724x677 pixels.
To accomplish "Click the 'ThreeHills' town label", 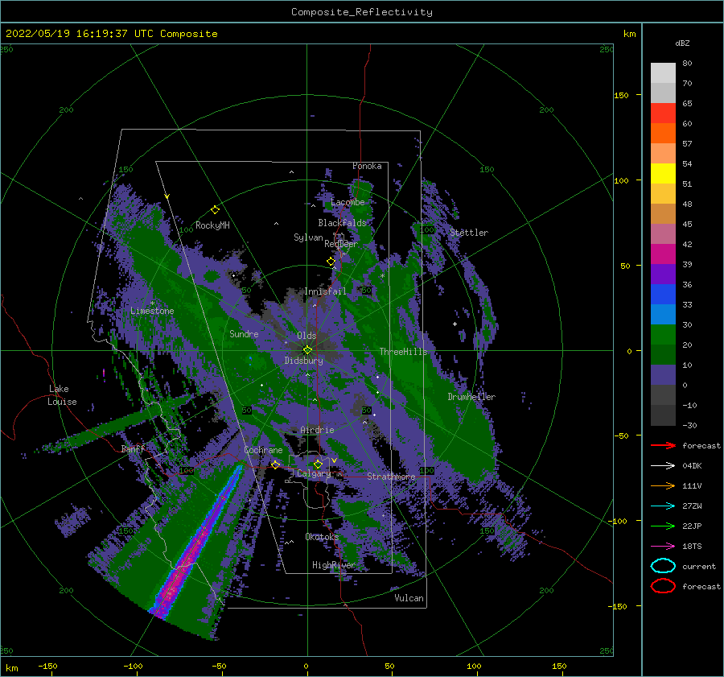I will [403, 352].
